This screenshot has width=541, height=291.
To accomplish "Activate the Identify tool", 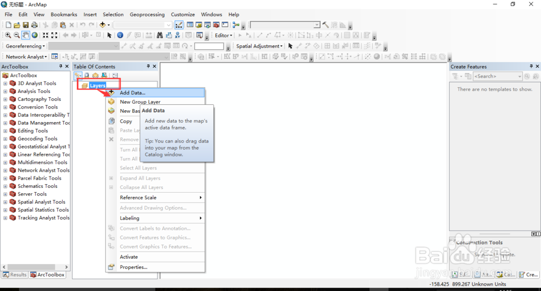I will (120, 35).
